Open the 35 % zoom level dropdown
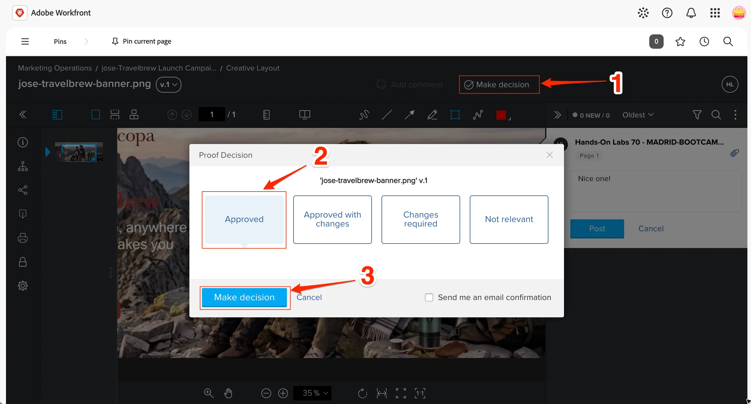This screenshot has width=751, height=404. [x=312, y=393]
